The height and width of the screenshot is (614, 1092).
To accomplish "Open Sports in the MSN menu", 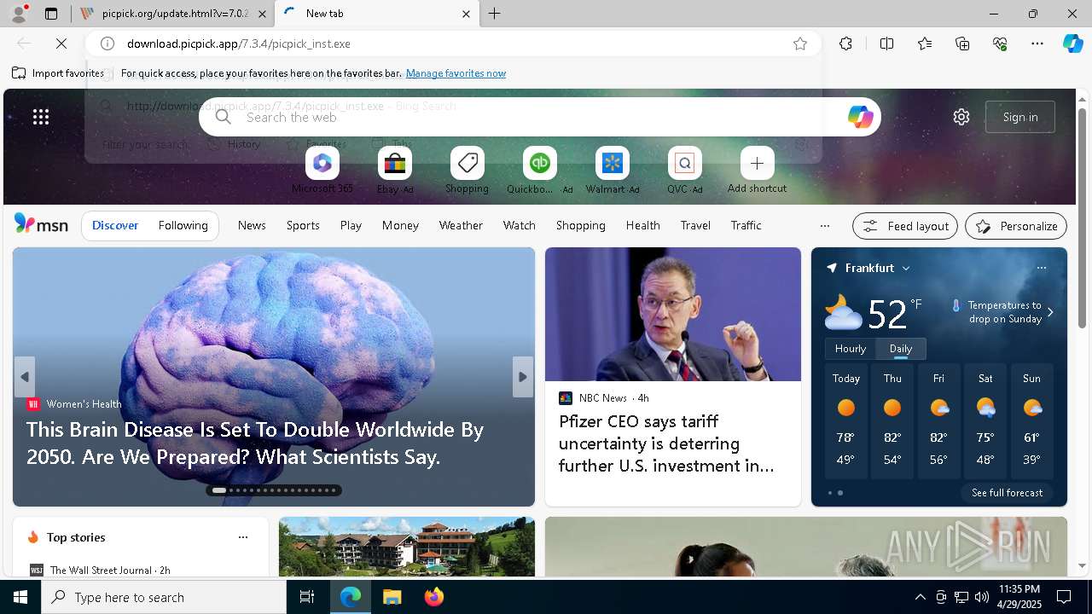I will (303, 225).
